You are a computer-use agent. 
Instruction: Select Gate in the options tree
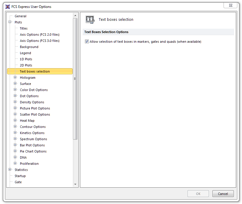point(18,182)
